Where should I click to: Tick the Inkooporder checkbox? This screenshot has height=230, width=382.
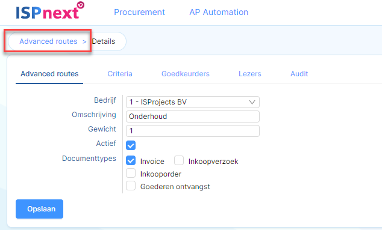(131, 173)
